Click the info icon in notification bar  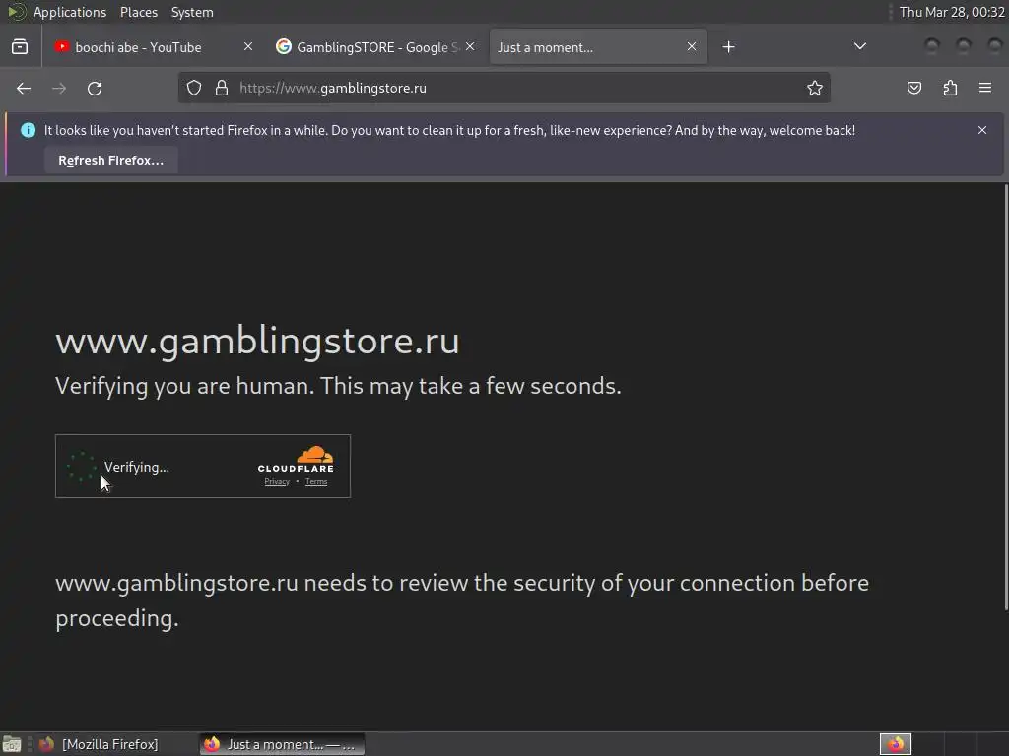pyautogui.click(x=28, y=130)
